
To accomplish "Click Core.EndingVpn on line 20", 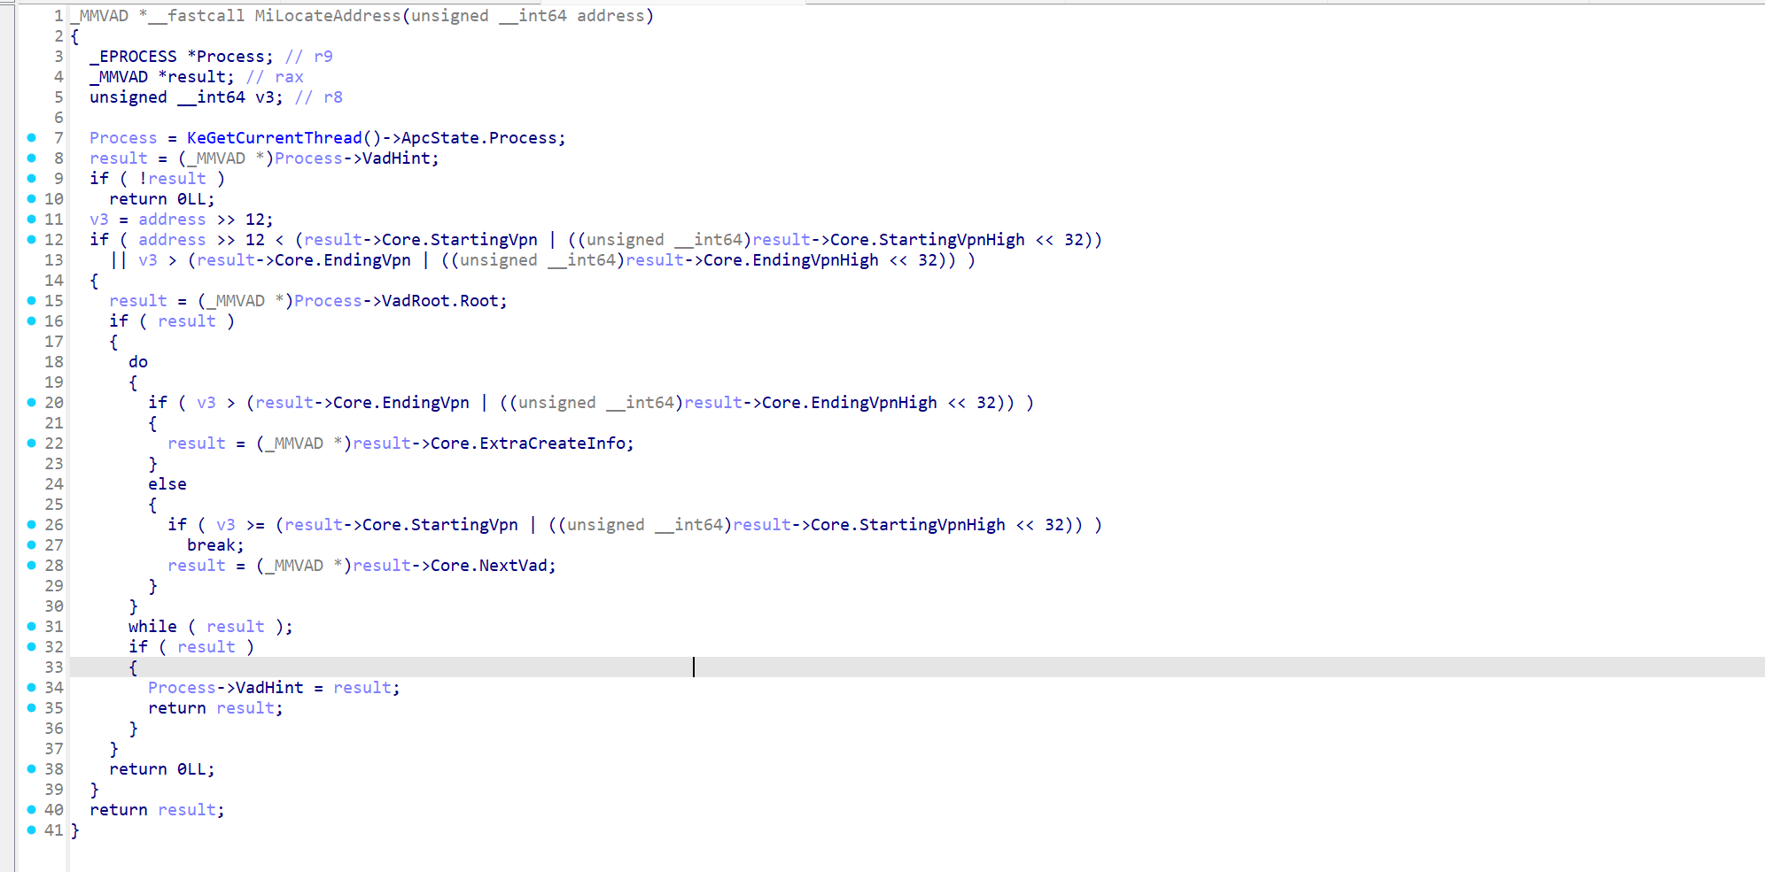I will pos(401,403).
